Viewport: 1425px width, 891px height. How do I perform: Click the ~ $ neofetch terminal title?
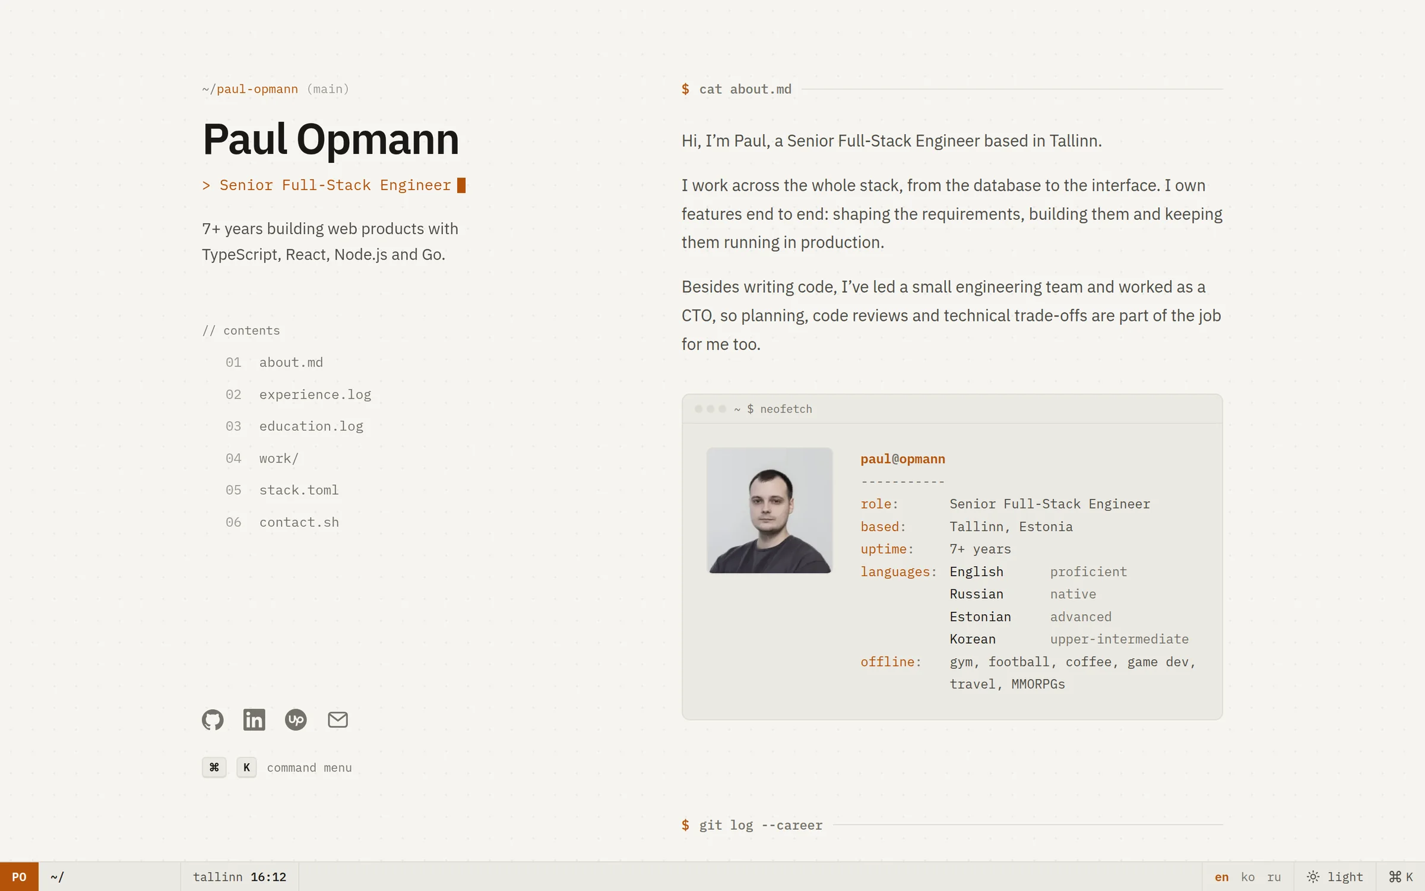(x=773, y=409)
